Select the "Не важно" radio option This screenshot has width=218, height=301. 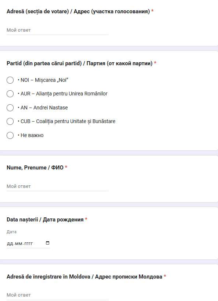pos(10,135)
